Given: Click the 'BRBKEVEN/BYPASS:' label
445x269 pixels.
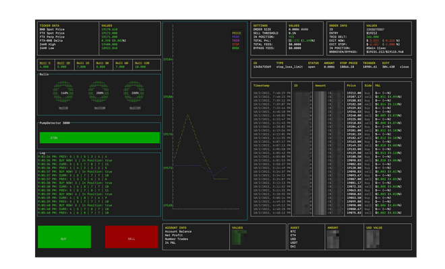Looking at the screenshot, I should (343, 52).
